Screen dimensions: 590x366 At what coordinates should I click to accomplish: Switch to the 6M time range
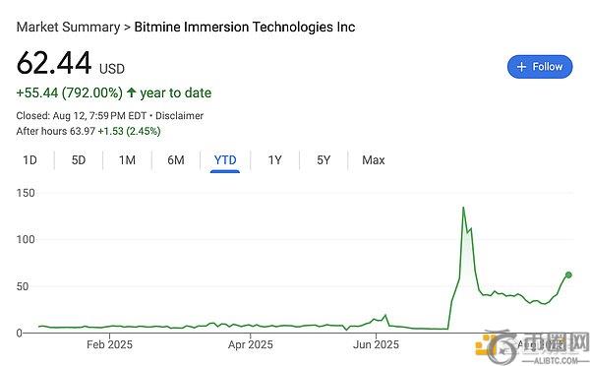[176, 160]
